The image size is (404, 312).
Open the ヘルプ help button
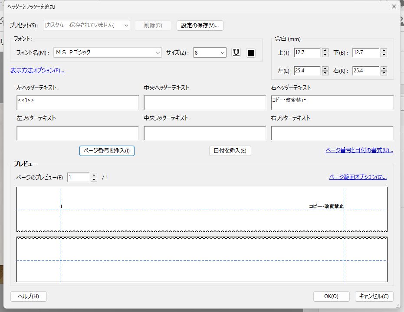coord(28,296)
